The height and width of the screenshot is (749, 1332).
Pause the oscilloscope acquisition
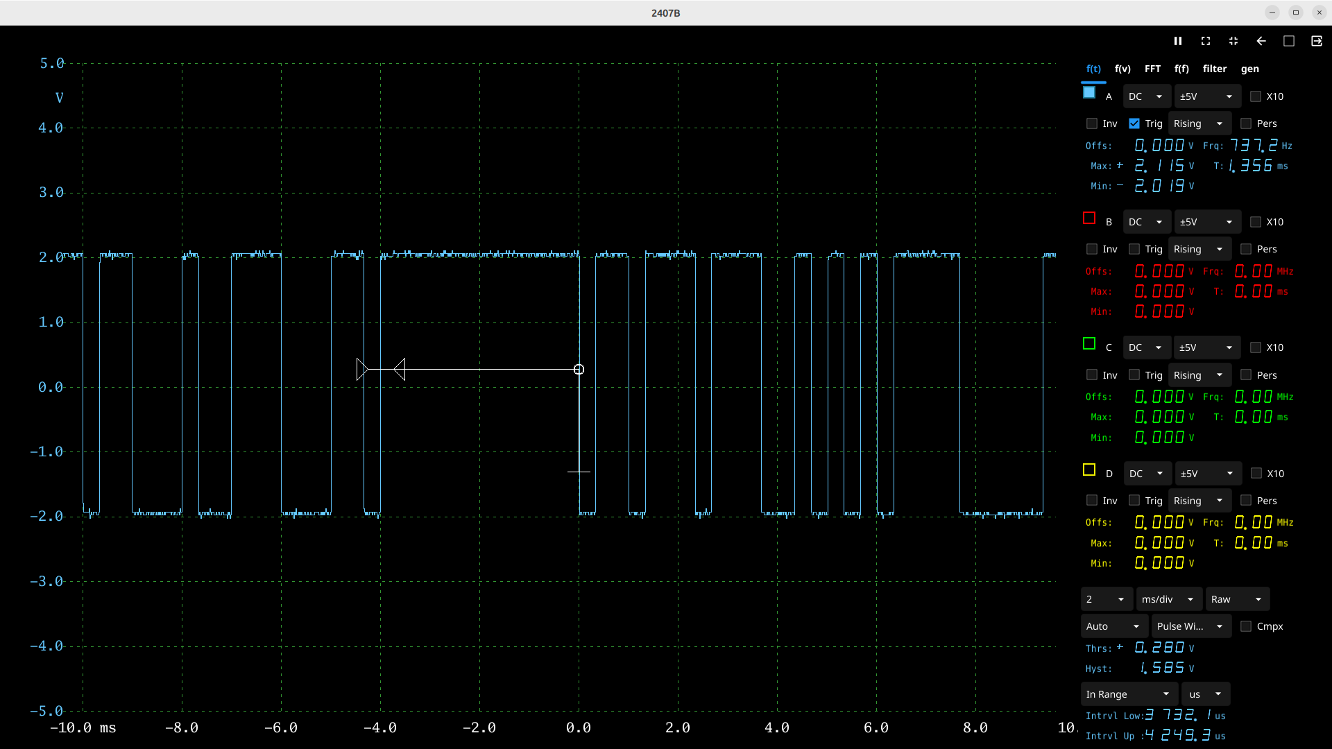(1178, 41)
